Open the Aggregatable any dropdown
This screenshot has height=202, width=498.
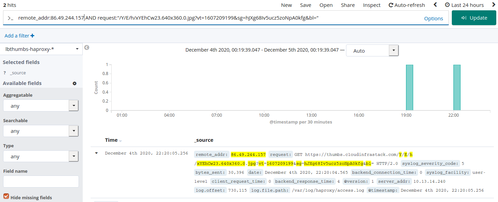pos(73,106)
